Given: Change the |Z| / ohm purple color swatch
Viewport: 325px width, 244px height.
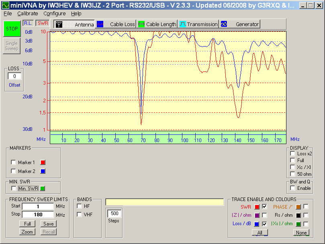Looking at the screenshot, I should (x=257, y=216).
